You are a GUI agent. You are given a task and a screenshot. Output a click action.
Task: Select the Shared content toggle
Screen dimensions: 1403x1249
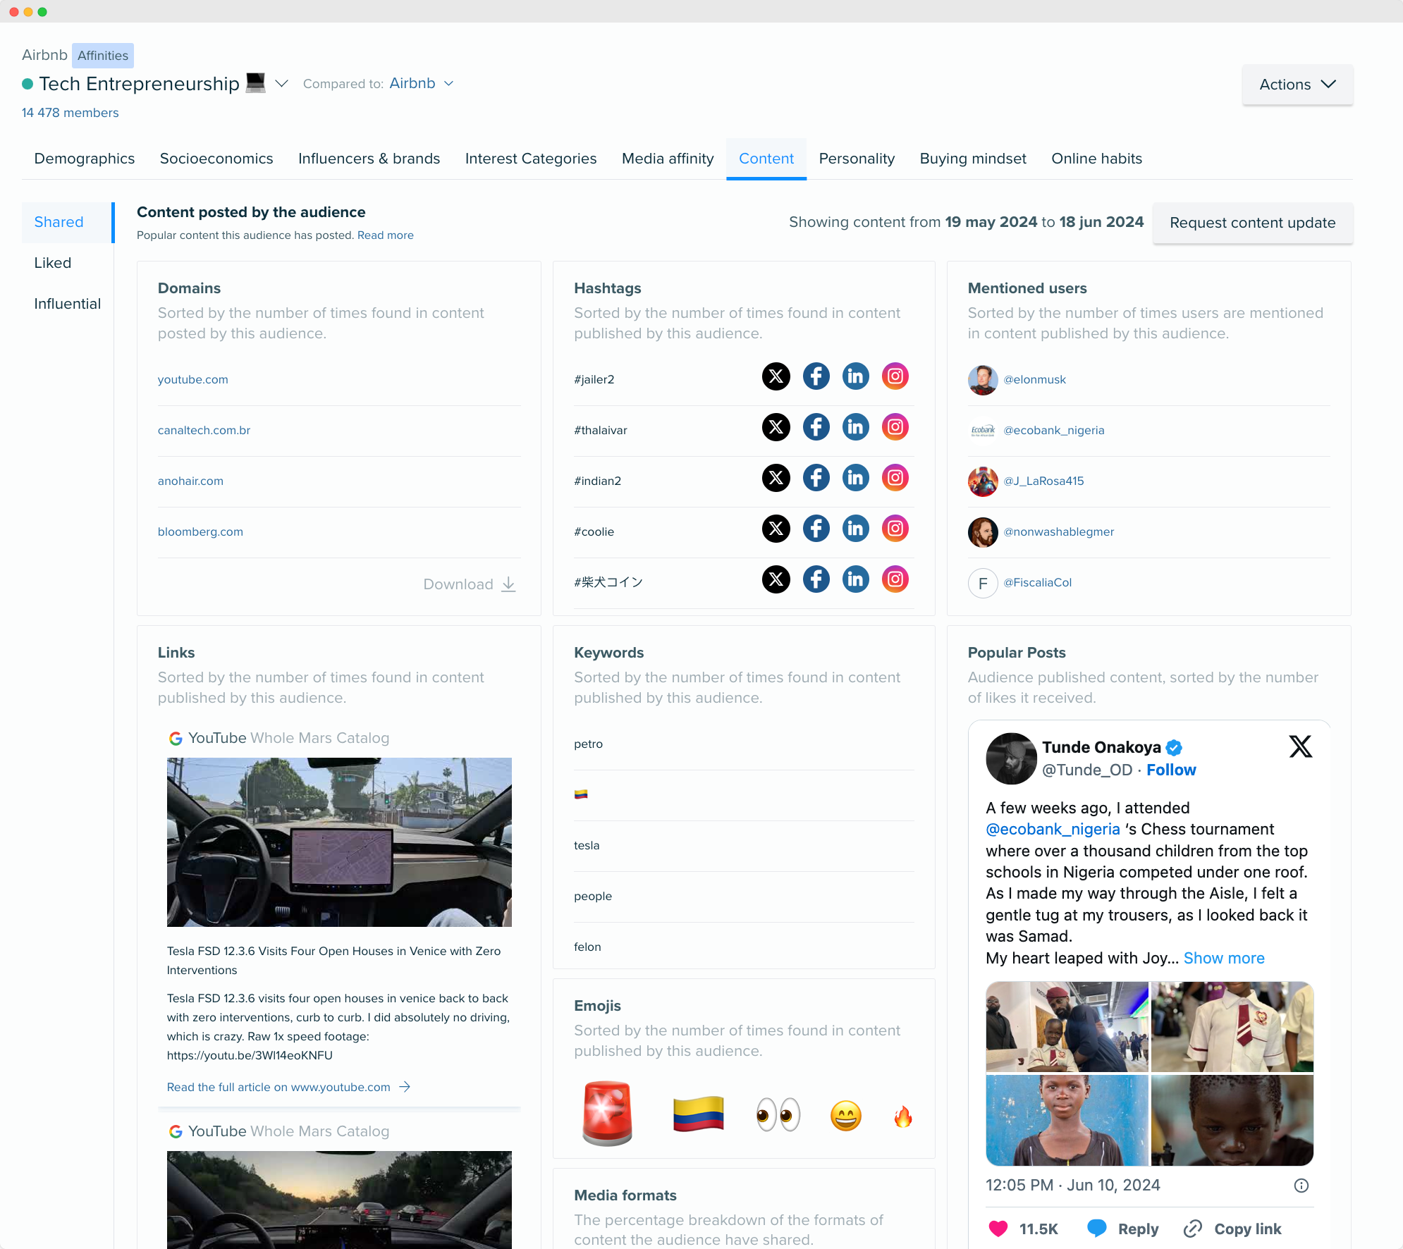point(58,221)
